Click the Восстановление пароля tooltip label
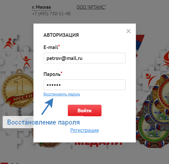 click(43, 122)
